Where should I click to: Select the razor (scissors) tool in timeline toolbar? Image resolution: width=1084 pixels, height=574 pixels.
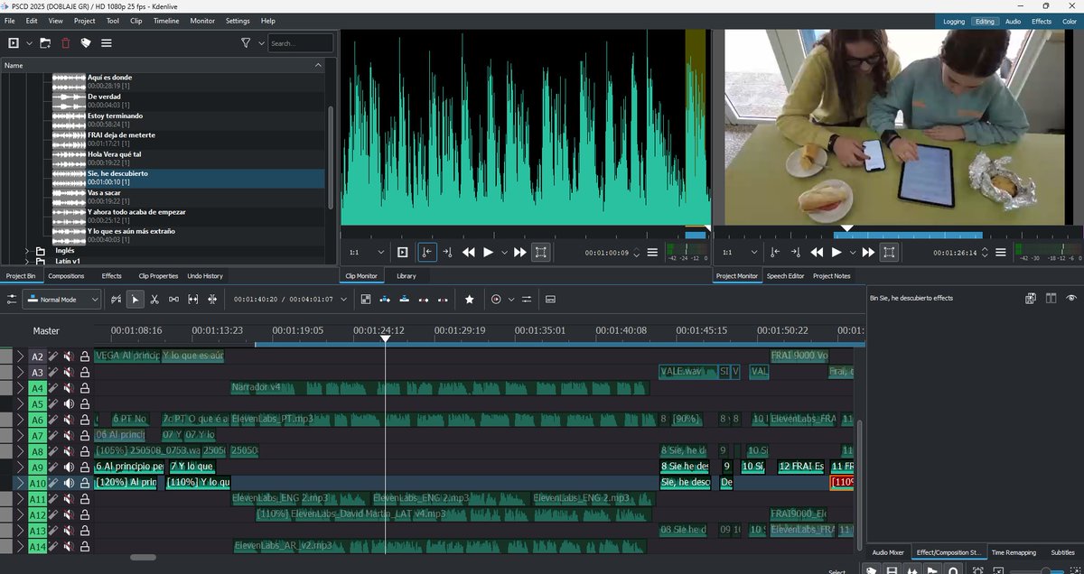[x=154, y=299]
